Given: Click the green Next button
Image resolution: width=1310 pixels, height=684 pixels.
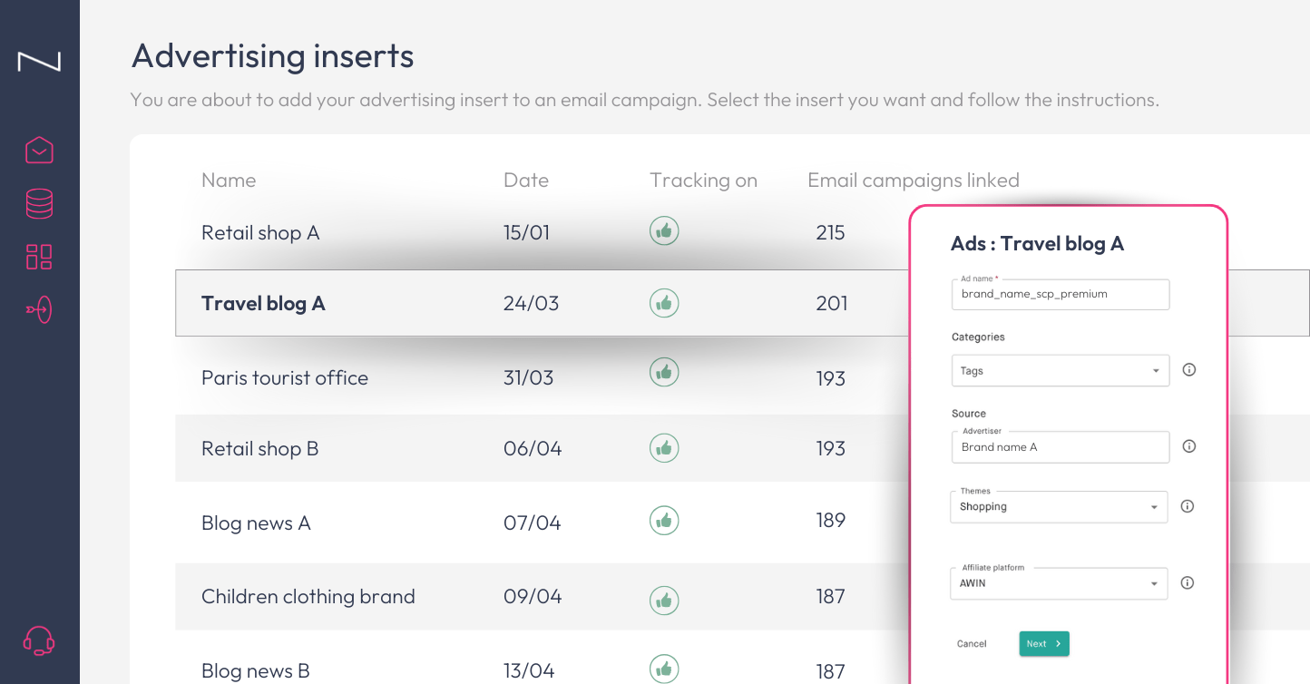Looking at the screenshot, I should click(x=1044, y=643).
